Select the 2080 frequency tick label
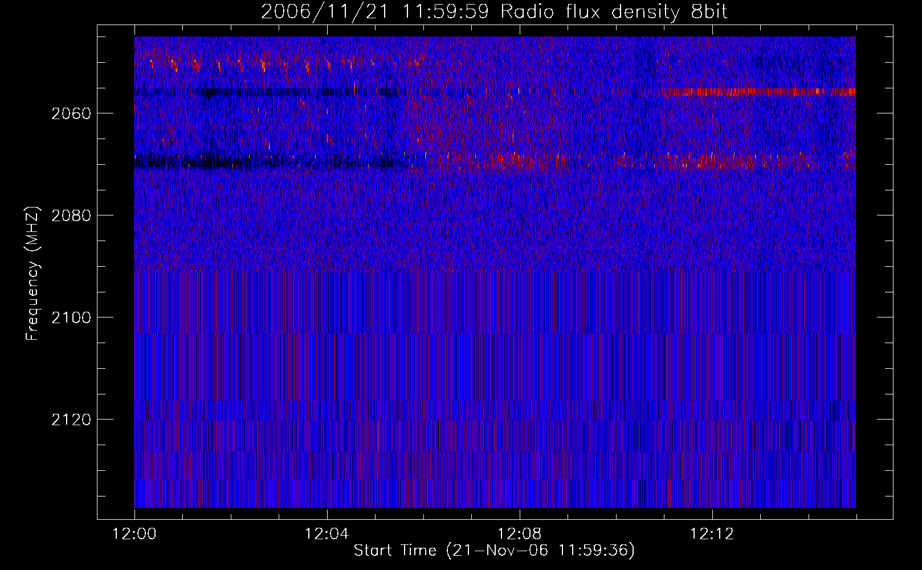Image resolution: width=922 pixels, height=570 pixels. pyautogui.click(x=71, y=215)
